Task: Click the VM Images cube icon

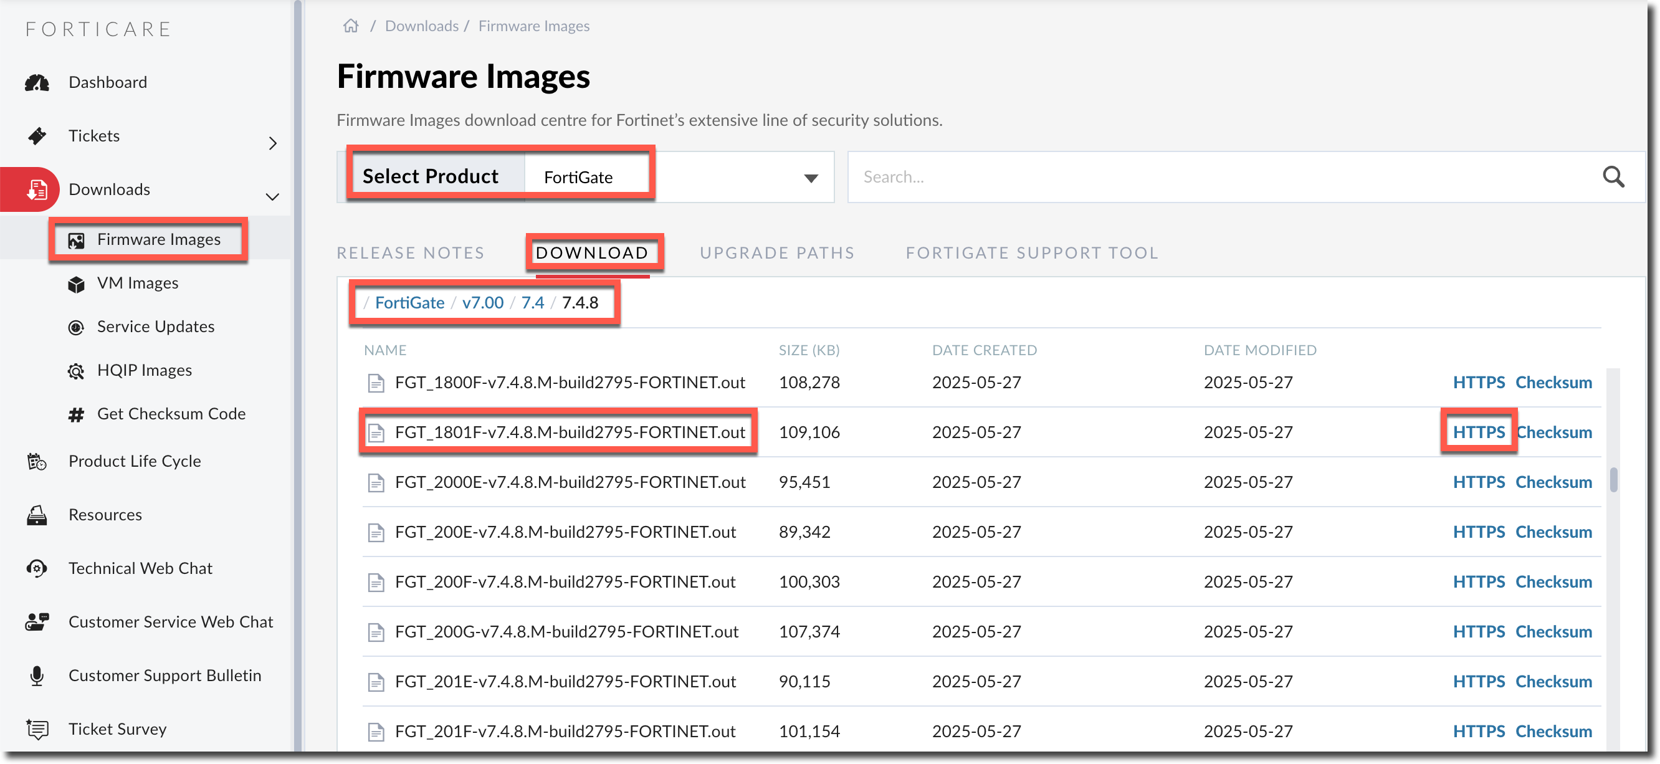Action: pos(76,284)
